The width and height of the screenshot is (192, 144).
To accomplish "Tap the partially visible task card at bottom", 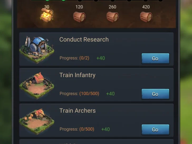I will click(96, 142).
